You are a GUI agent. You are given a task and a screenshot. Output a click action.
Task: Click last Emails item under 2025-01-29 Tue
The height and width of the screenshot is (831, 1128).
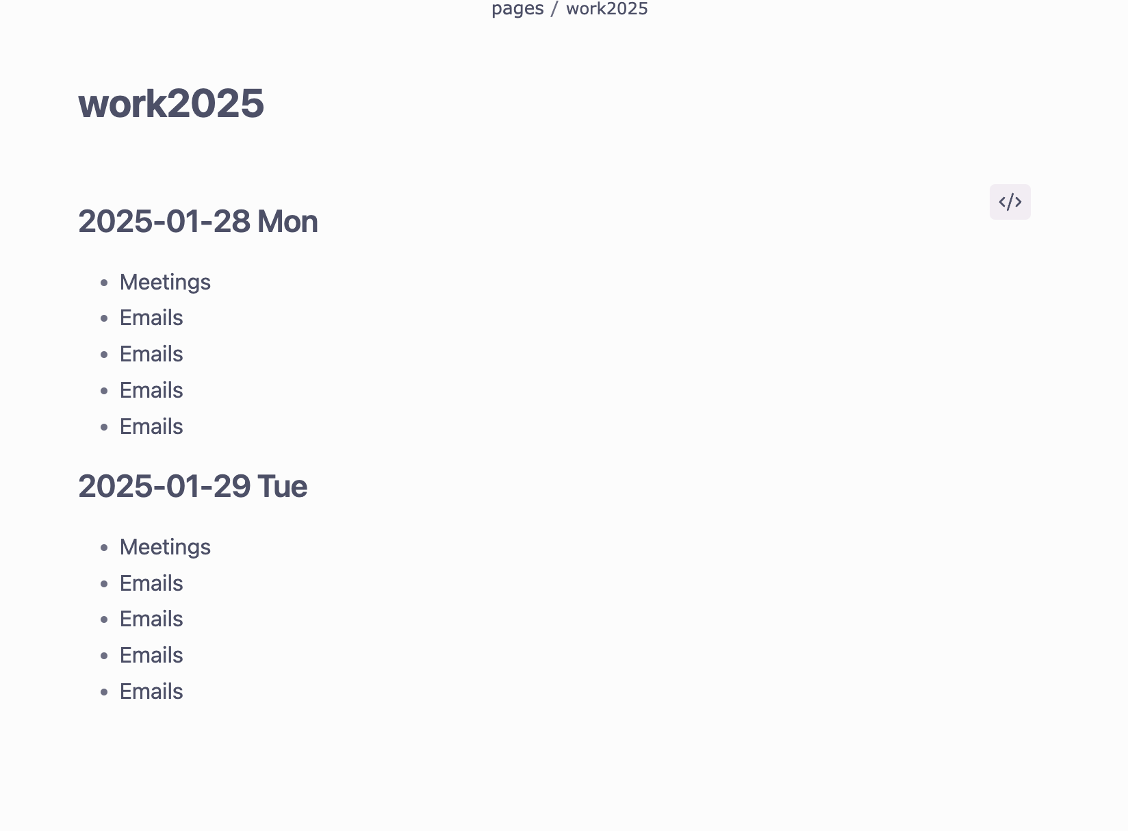tap(151, 692)
